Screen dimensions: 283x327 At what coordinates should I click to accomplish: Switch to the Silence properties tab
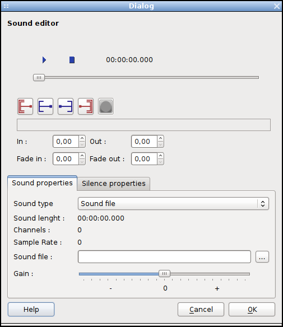pyautogui.click(x=114, y=184)
